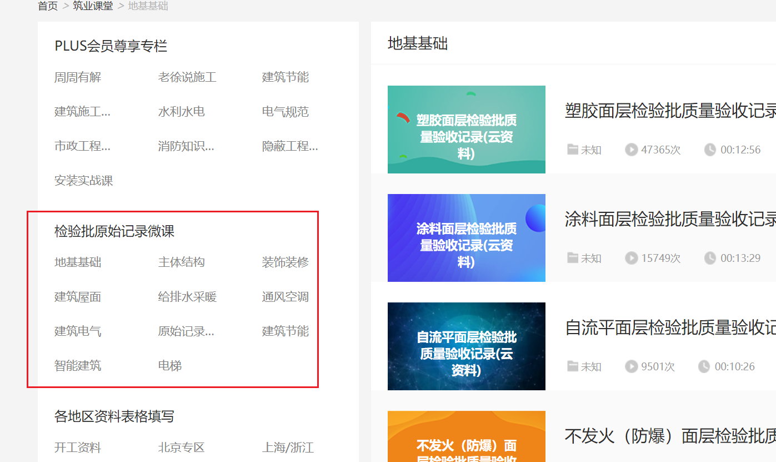
Task: Choose 老徐说施工 in the PLUS member section
Action: pyautogui.click(x=187, y=77)
